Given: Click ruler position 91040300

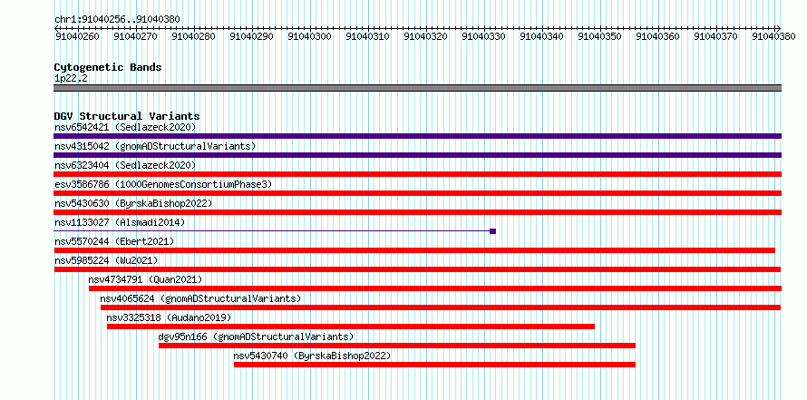Looking at the screenshot, I should (x=309, y=36).
